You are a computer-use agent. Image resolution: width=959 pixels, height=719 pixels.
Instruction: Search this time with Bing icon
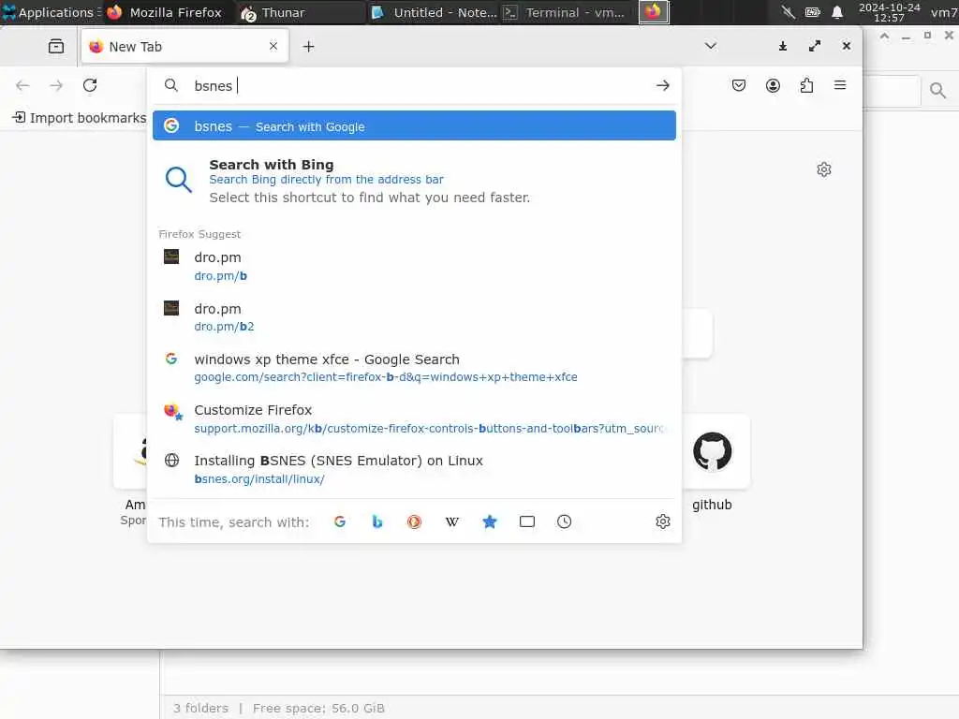point(377,521)
